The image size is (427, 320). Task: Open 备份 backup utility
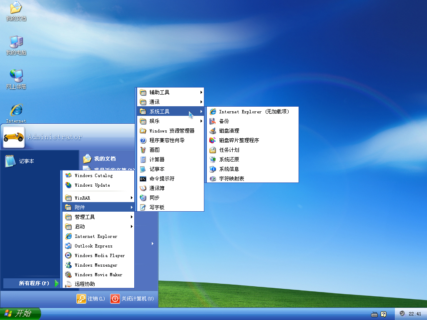(x=253, y=121)
